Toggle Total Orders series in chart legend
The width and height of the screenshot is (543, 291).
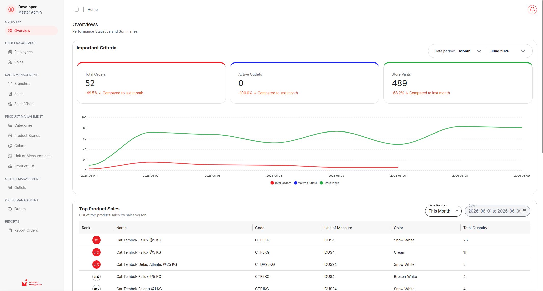[281, 183]
